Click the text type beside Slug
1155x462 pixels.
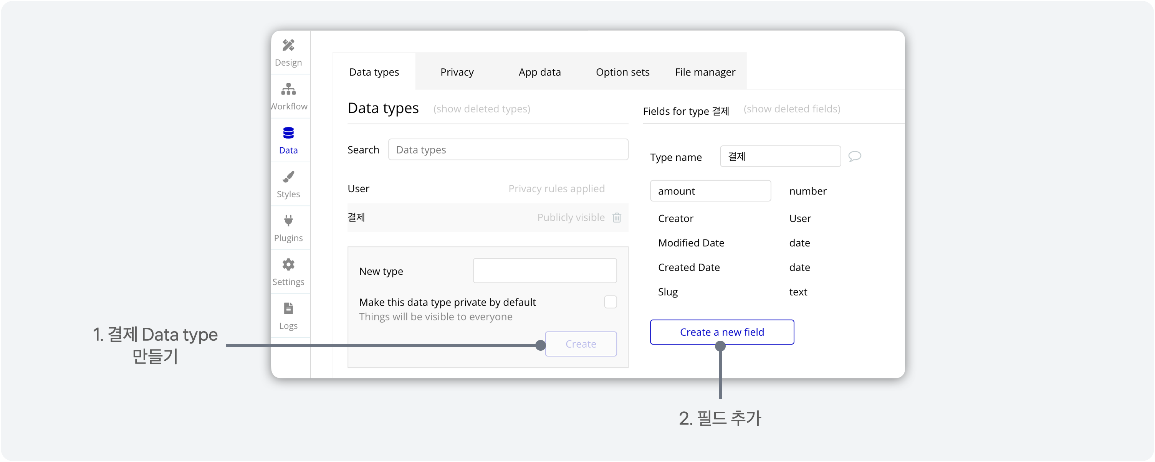[798, 292]
